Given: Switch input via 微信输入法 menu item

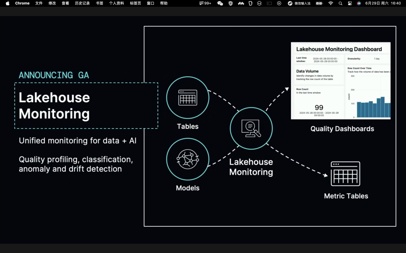Looking at the screenshot, I should tap(299, 3).
